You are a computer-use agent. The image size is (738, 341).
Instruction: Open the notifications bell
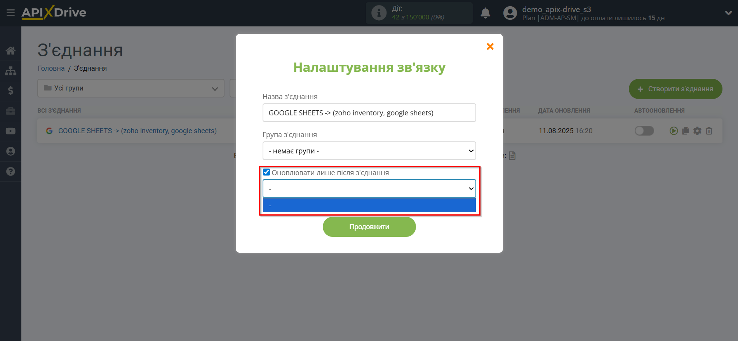[485, 13]
